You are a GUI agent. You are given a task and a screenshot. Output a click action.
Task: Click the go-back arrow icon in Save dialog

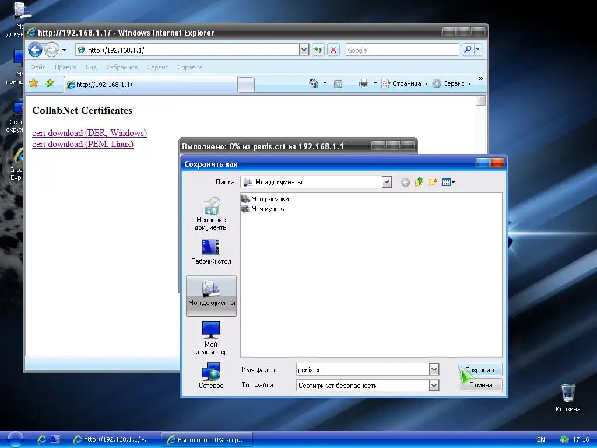click(406, 183)
